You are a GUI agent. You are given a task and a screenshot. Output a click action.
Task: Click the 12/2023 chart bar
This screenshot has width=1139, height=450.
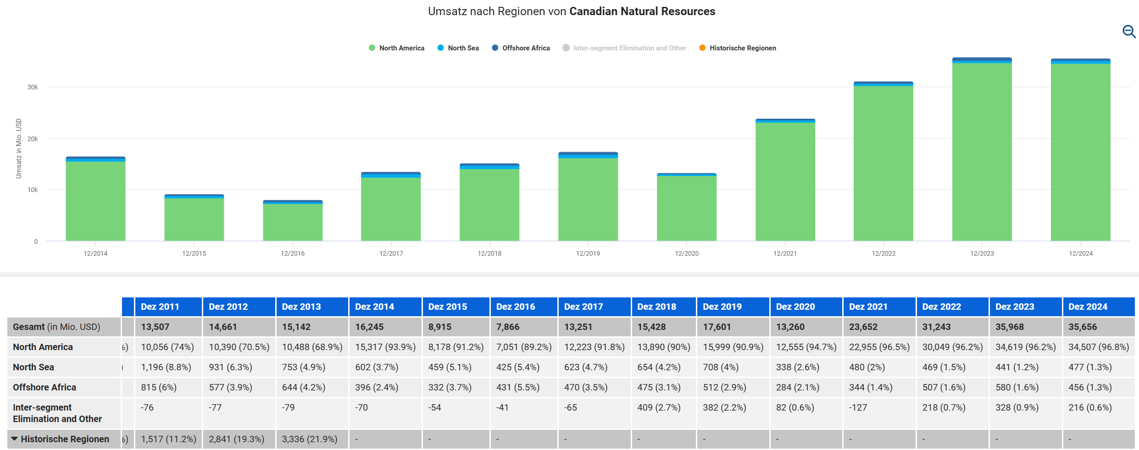coord(982,151)
